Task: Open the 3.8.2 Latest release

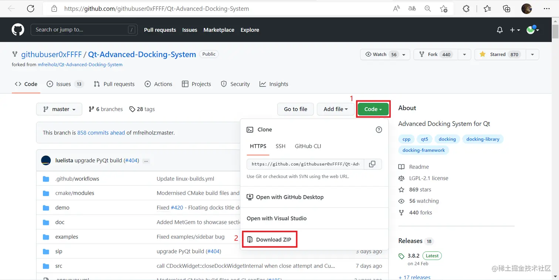Action: (420, 256)
